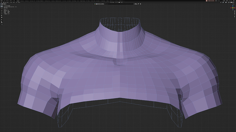Click the bright red X axis gizmo handle
236x132 pixels.
[235, 8]
